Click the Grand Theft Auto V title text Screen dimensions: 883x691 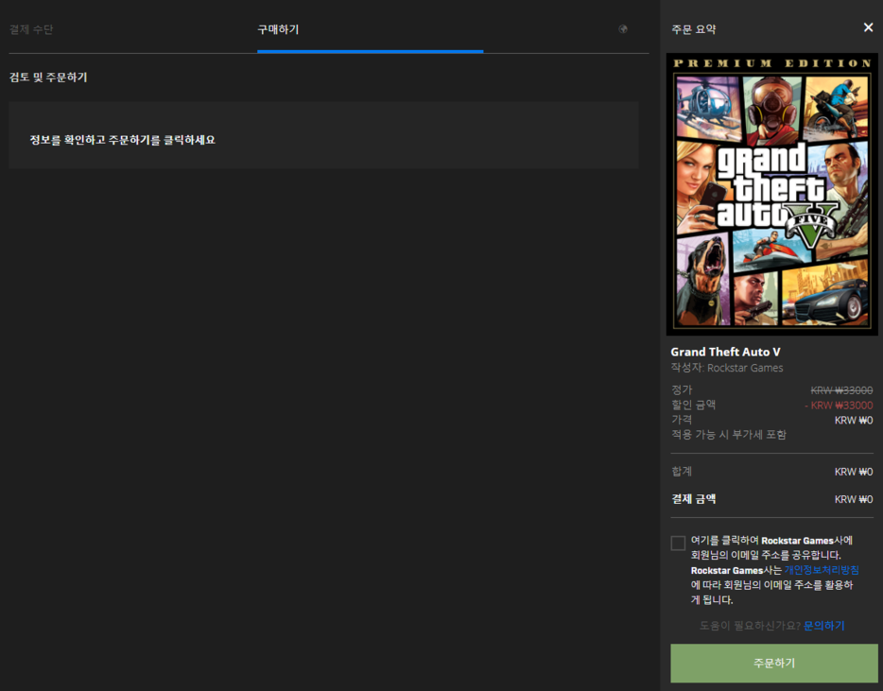click(x=725, y=352)
